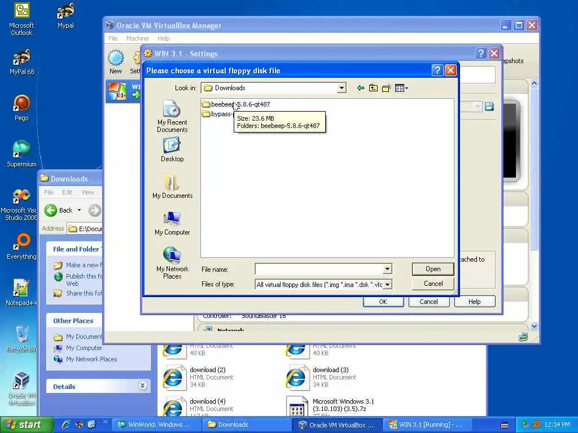578x433 pixels.
Task: Expand the Details panel chevron
Action: click(x=142, y=386)
